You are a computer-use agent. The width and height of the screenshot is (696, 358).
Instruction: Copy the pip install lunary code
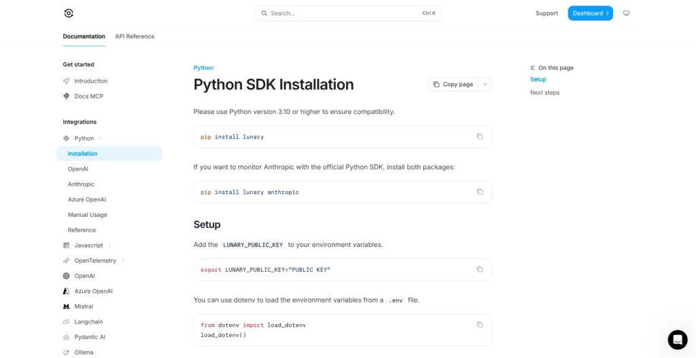pos(479,136)
